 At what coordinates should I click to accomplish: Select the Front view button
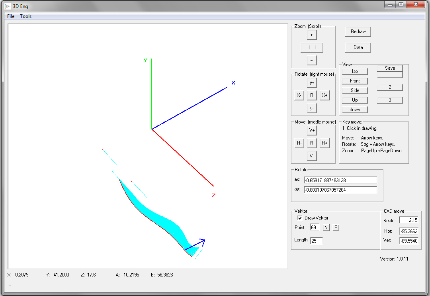point(355,81)
